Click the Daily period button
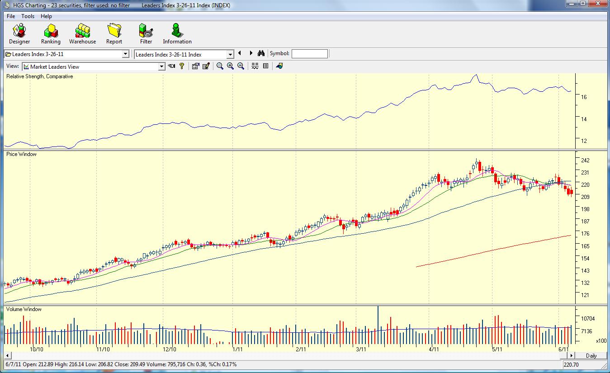The height and width of the screenshot is (373, 610). tap(591, 355)
